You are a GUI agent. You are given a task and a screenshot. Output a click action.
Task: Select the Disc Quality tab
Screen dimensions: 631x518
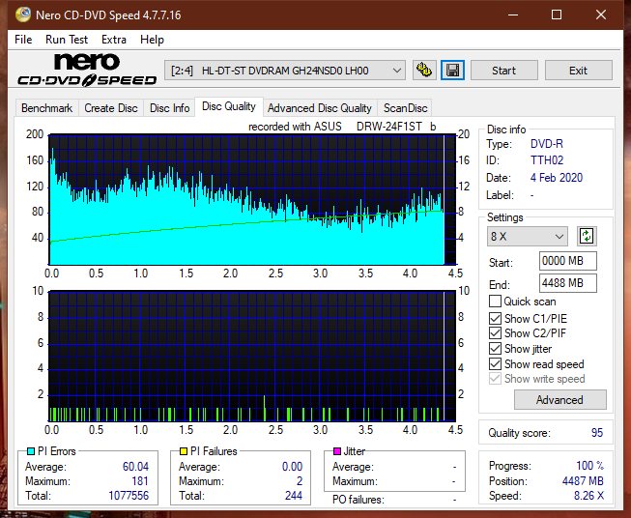(x=229, y=106)
